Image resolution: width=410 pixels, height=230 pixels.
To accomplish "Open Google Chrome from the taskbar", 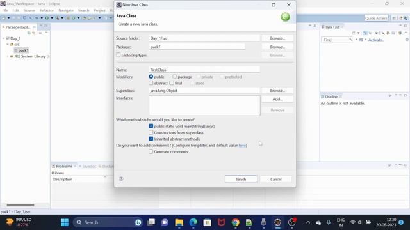I will tap(235, 222).
